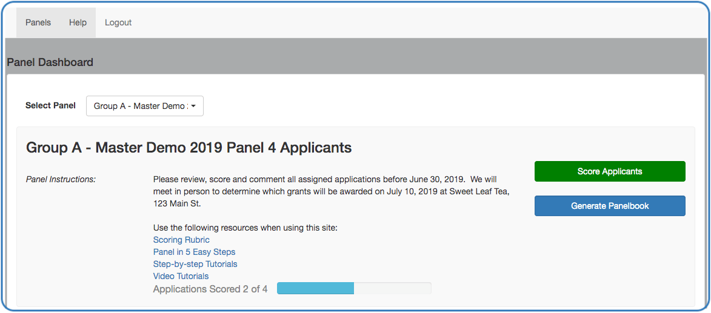Viewport: 711px width, 313px height.
Task: Click the Panel Dashboard page title
Action: point(50,62)
